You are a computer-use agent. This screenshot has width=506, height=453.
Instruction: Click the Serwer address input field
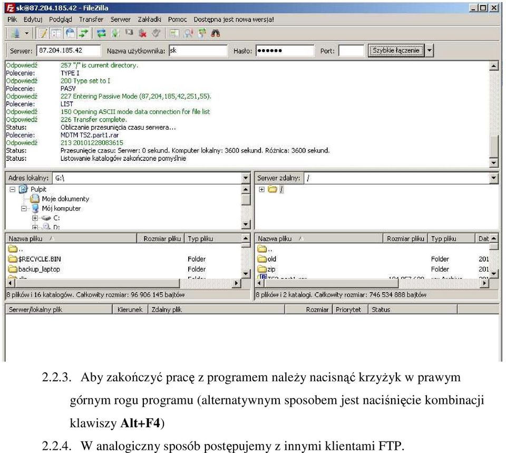(x=69, y=51)
